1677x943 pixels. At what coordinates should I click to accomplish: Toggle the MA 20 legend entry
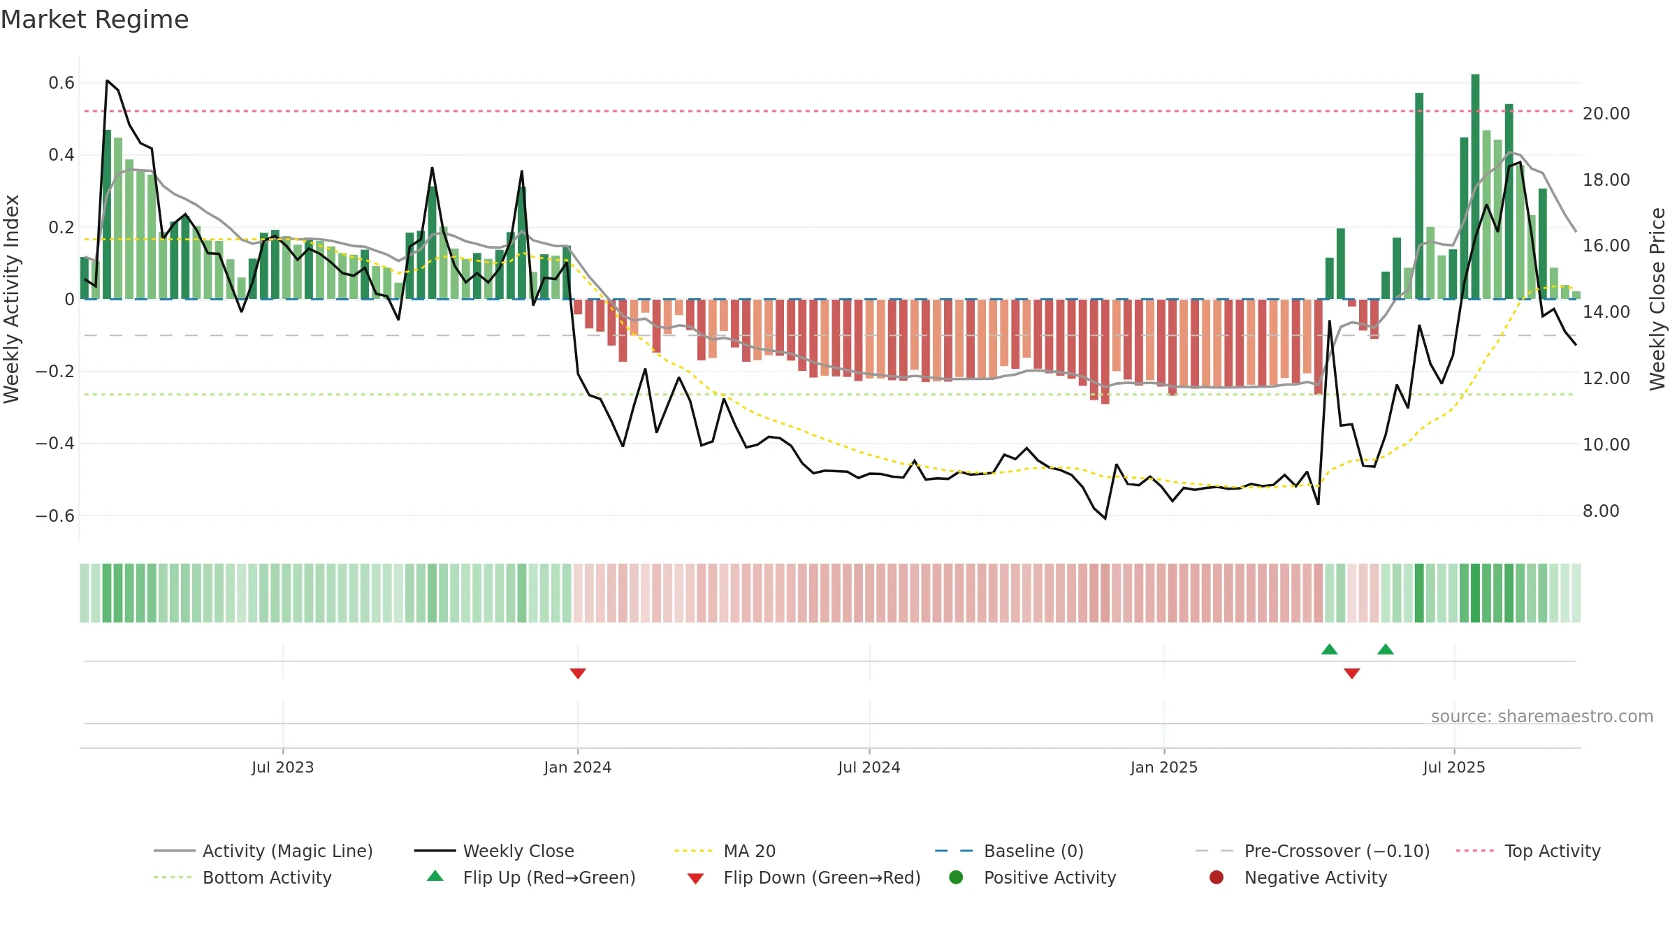[x=725, y=851]
